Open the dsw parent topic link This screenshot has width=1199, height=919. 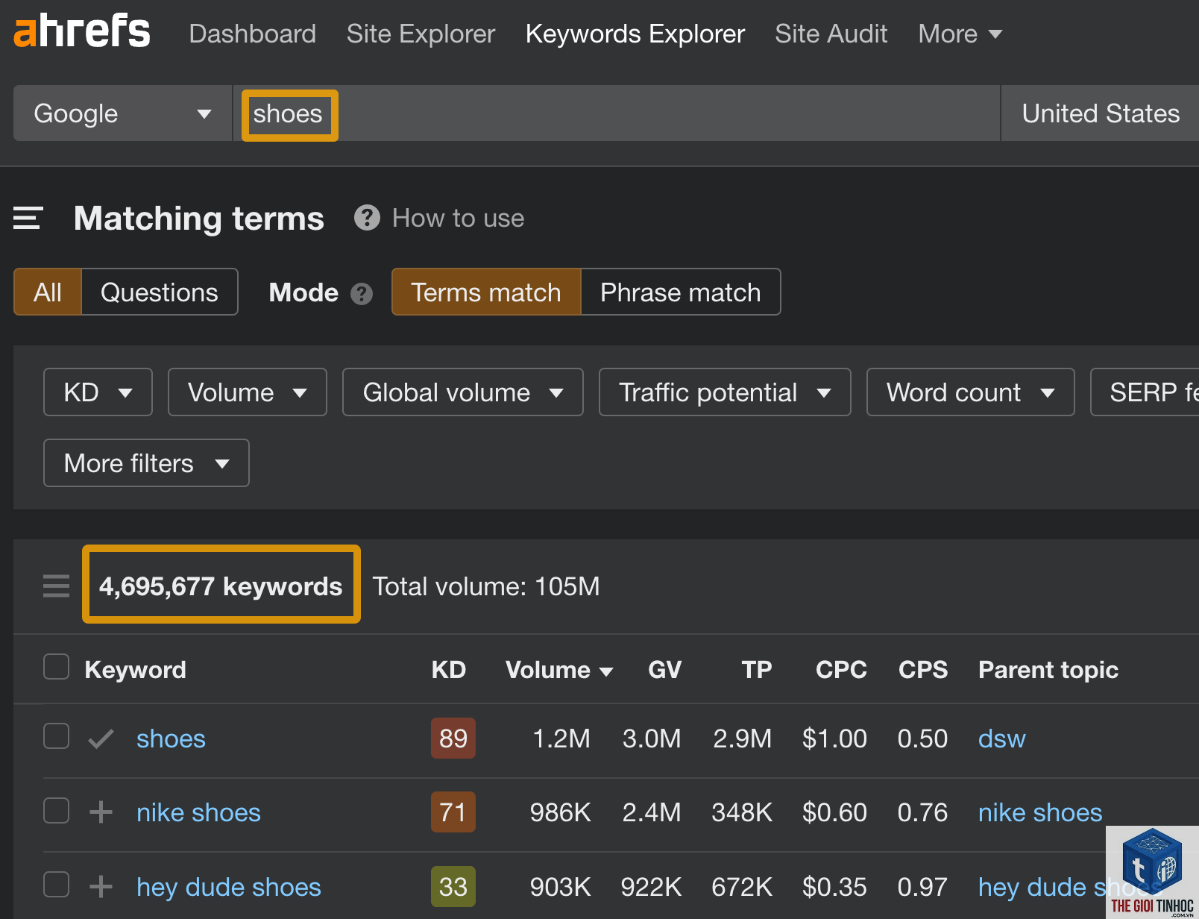pyautogui.click(x=1002, y=738)
